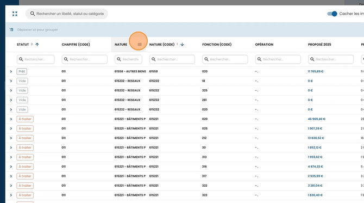Expand the Vide row with fonction 325
This screenshot has height=203, width=364.
pos(11,90)
